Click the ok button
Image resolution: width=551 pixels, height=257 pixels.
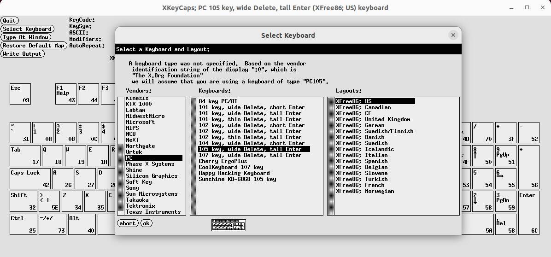coord(147,223)
